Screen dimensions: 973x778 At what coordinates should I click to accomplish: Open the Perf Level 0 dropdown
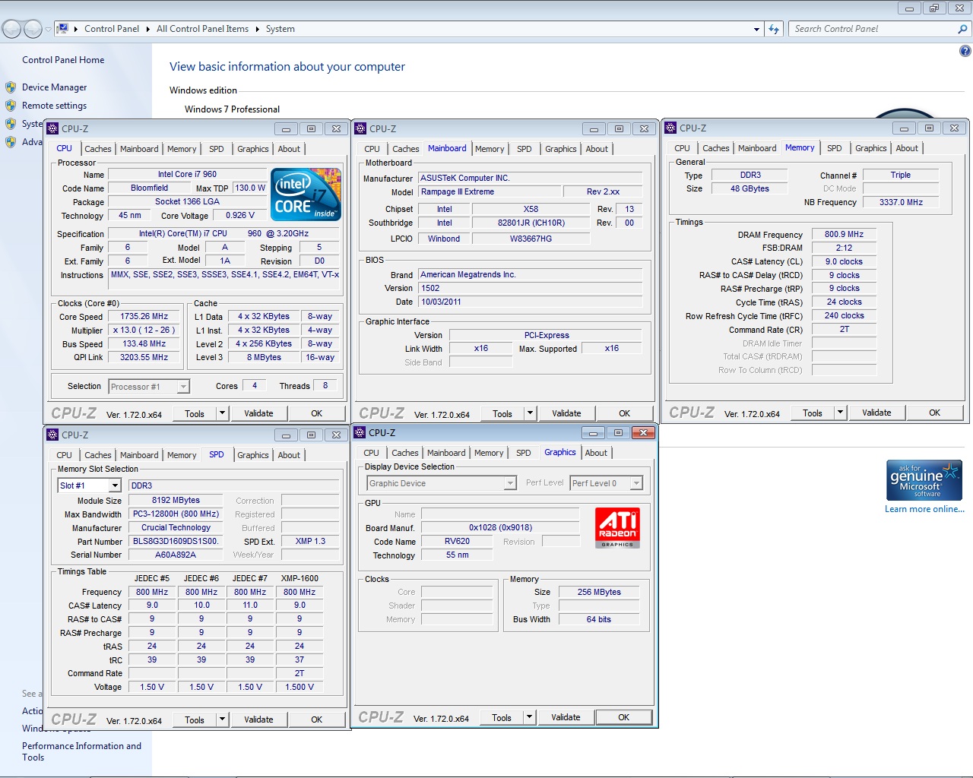coord(636,483)
